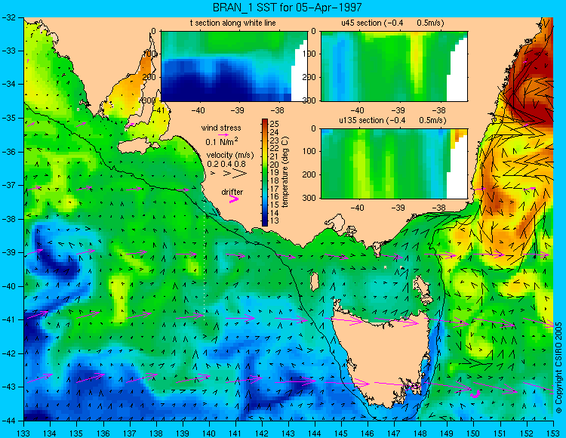
Task: Click the 'wind stress' legend label
Action: (x=221, y=128)
